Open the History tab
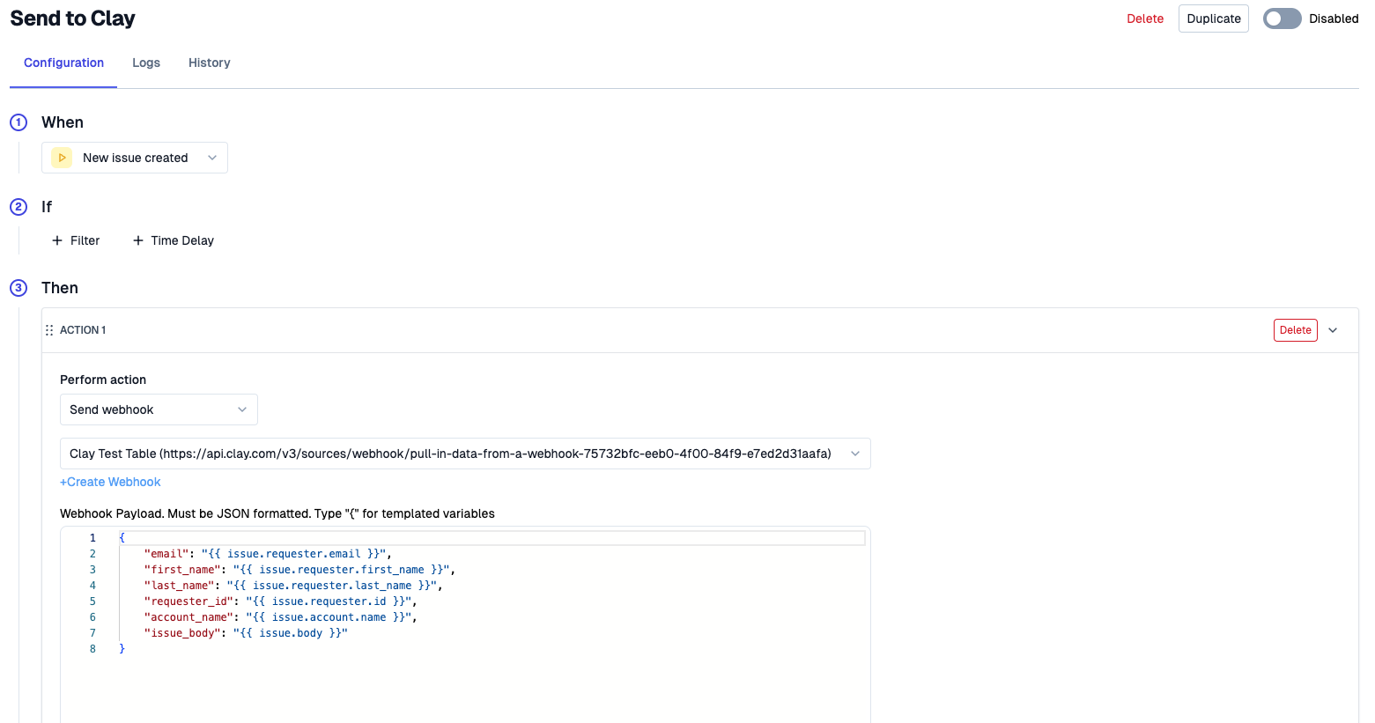The width and height of the screenshot is (1375, 723). pos(210,63)
